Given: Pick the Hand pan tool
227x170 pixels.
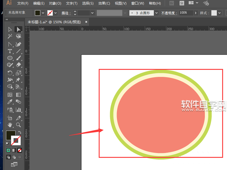Looking at the screenshot, I should (x=10, y=125).
